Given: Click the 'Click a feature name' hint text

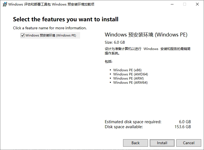Looking at the screenshot, I should click(50, 28).
